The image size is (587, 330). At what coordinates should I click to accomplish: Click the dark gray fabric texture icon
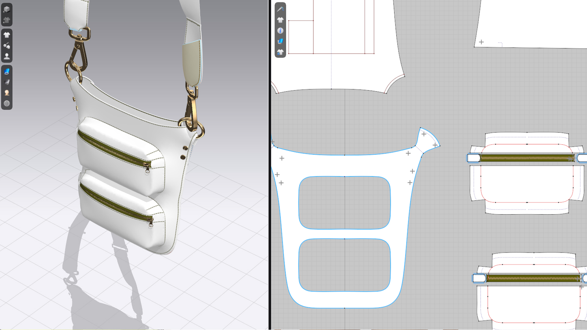point(7,82)
